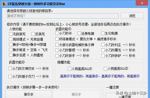150x98 pixels.
Task: Tick 挑战模式 = 无视自爆 checkbox
Action: pyautogui.click(x=11, y=39)
